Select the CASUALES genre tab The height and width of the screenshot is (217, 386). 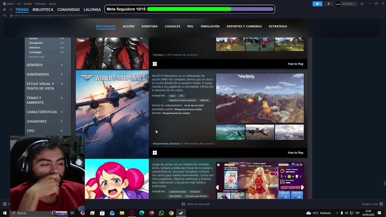[172, 26]
